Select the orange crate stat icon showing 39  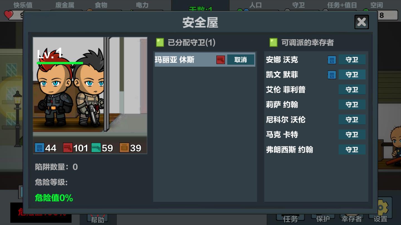pyautogui.click(x=124, y=148)
